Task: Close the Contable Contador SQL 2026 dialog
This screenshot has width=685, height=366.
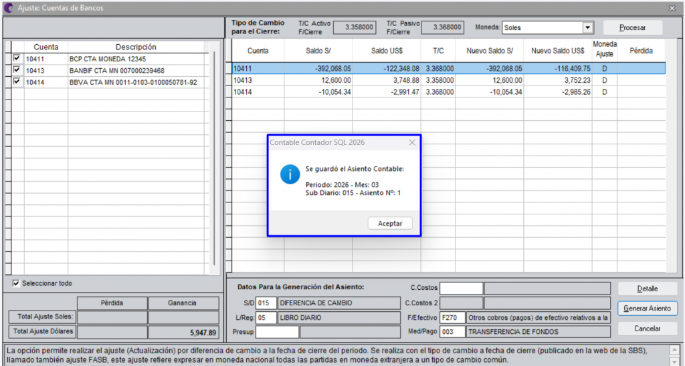Action: click(x=411, y=143)
